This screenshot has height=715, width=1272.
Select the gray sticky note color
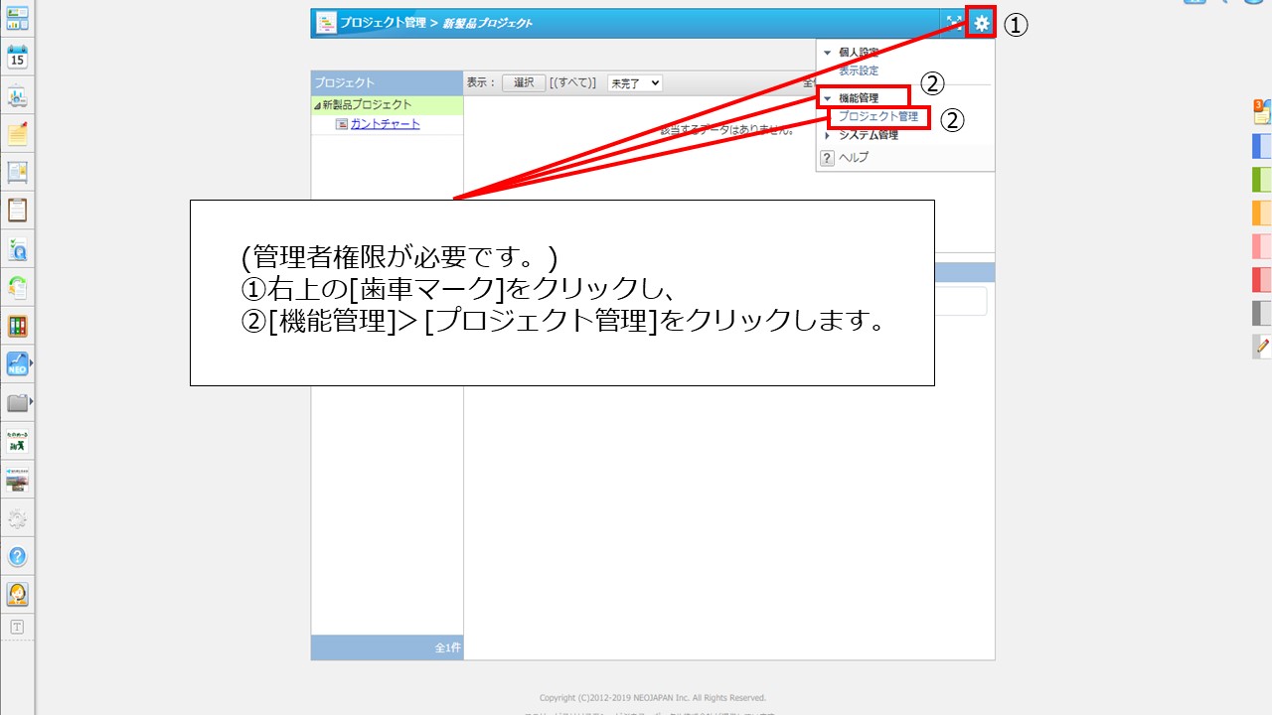1262,313
